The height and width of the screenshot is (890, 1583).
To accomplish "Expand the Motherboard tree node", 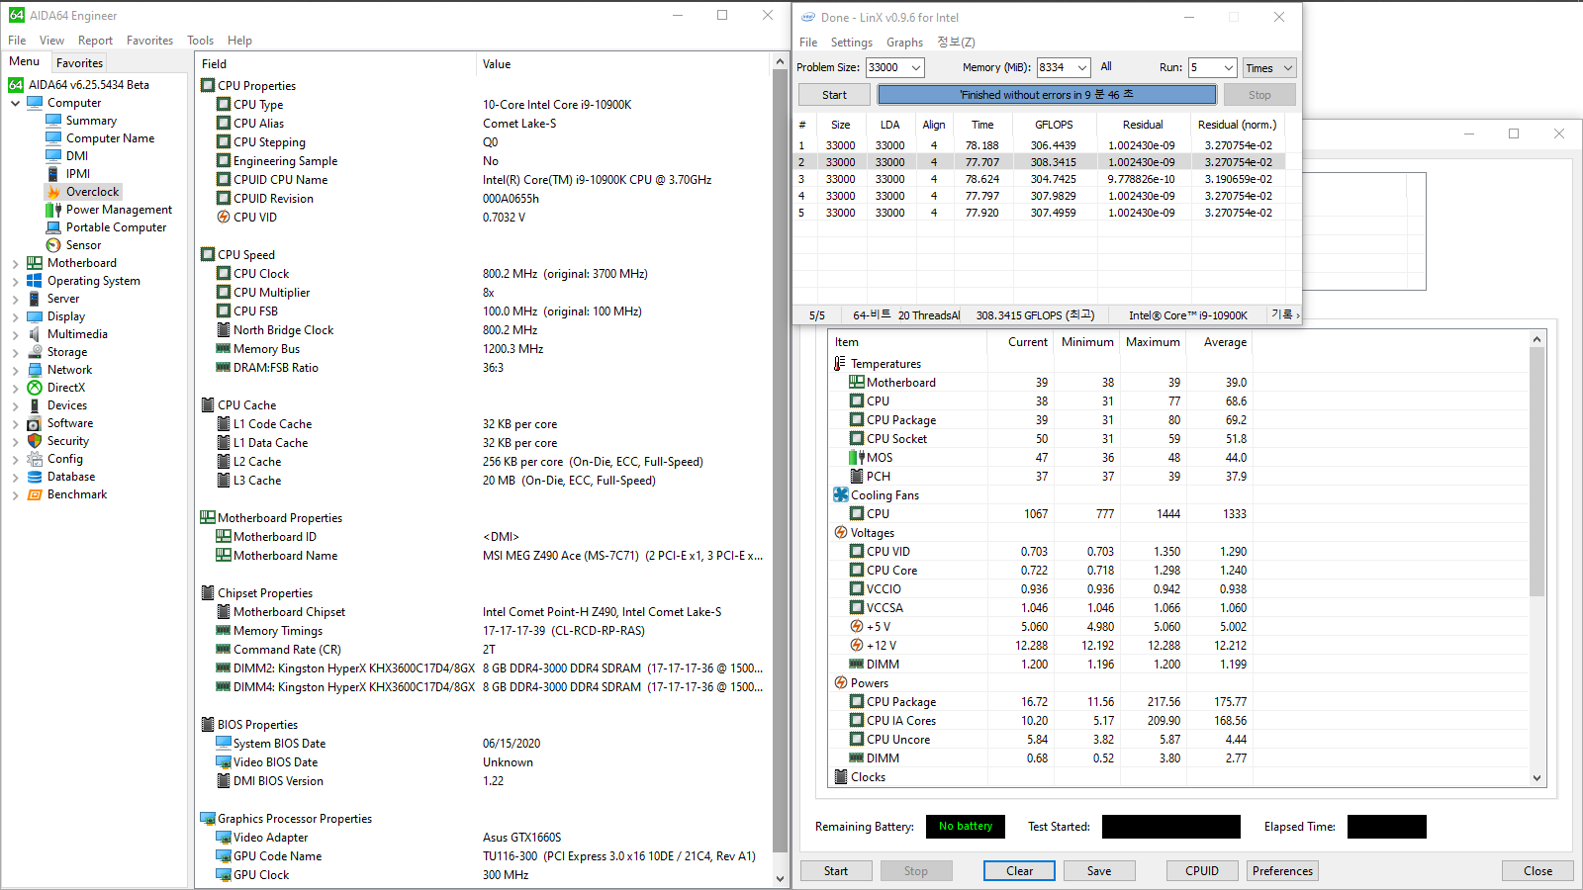I will [x=15, y=263].
